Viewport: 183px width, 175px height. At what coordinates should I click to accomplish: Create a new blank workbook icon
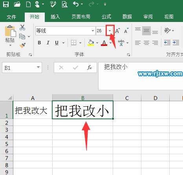pos(28,4)
